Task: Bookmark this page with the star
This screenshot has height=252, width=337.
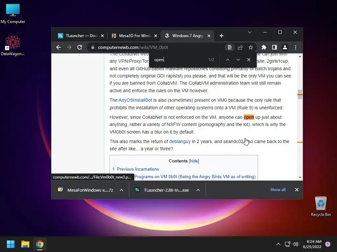Action: point(250,47)
